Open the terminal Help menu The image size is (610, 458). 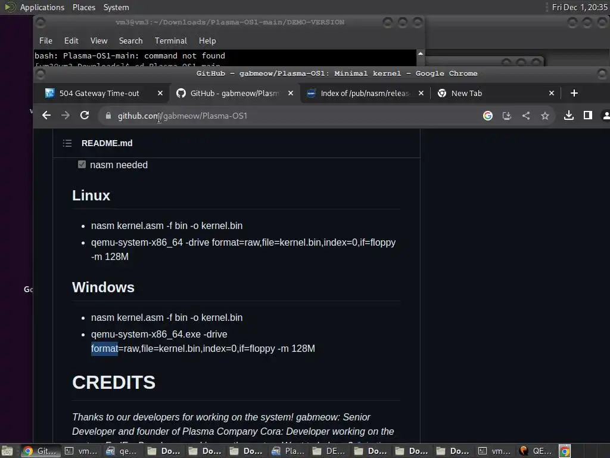[x=207, y=41]
